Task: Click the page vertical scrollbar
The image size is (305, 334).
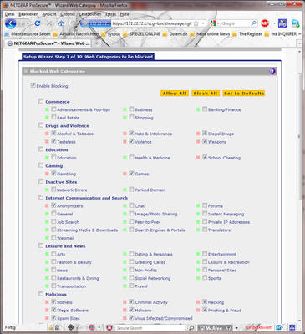Action: [x=299, y=136]
